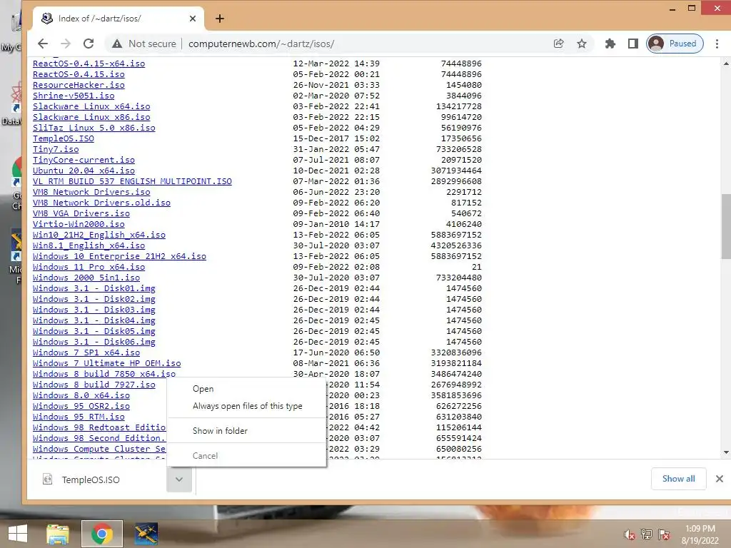Click the size value 3071934464
This screenshot has height=548, width=731.
pyautogui.click(x=456, y=171)
